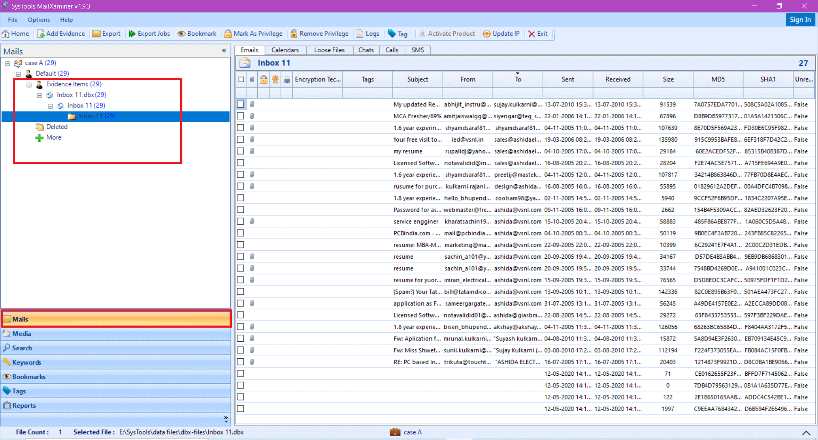
Task: Open the Options menu
Action: click(39, 20)
